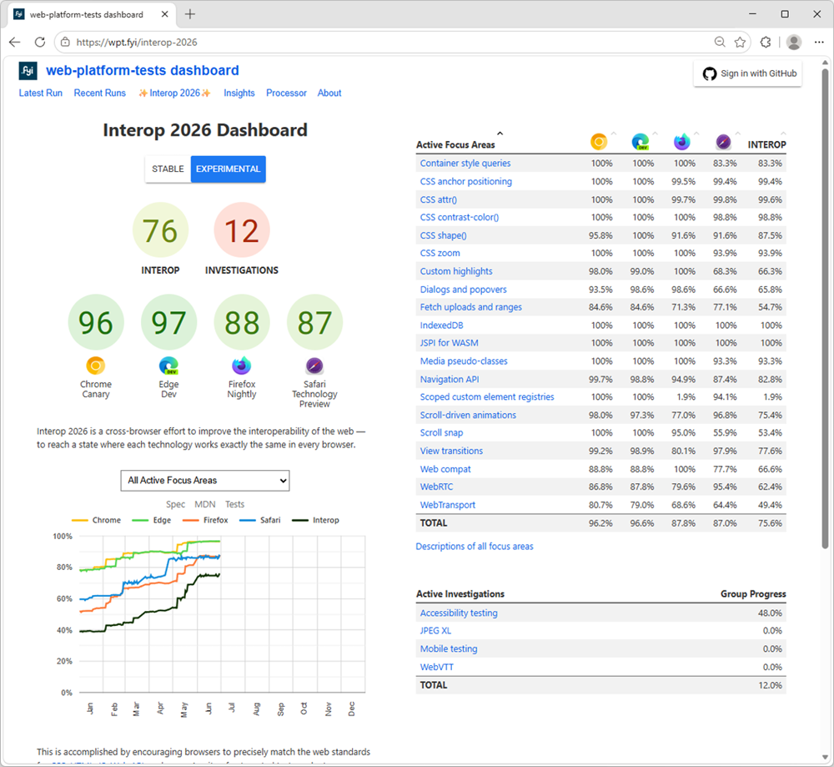This screenshot has width=834, height=767.
Task: Open browser extensions puzzle icon
Action: pyautogui.click(x=766, y=42)
